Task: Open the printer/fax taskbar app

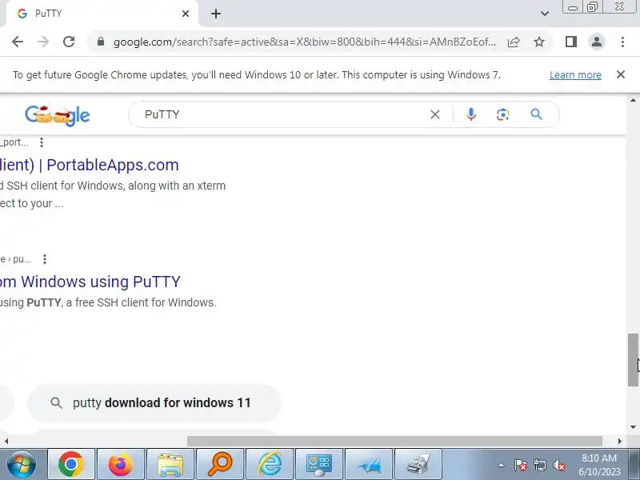Action: [418, 465]
